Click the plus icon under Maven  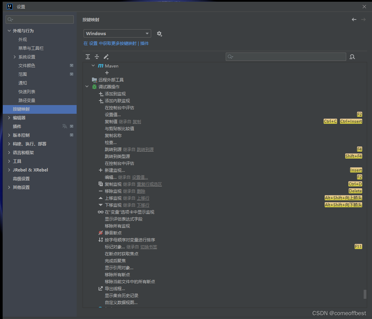point(107,73)
